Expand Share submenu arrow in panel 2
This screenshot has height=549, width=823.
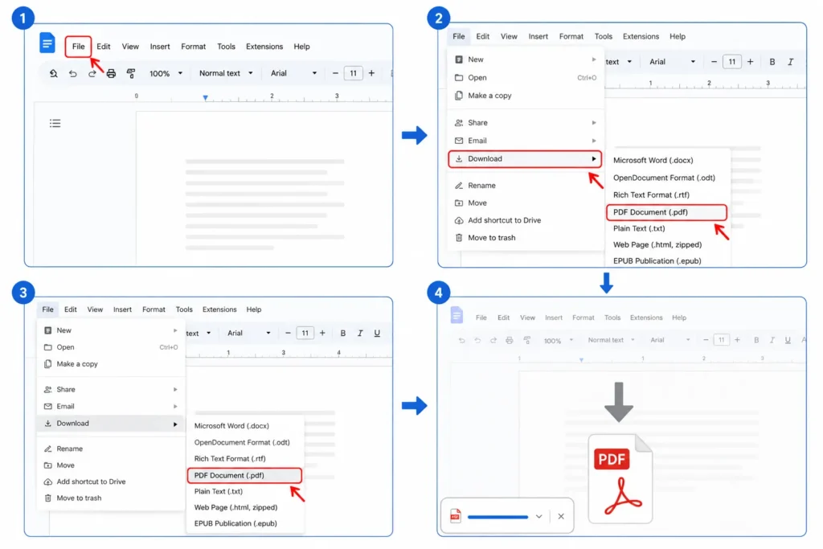594,123
